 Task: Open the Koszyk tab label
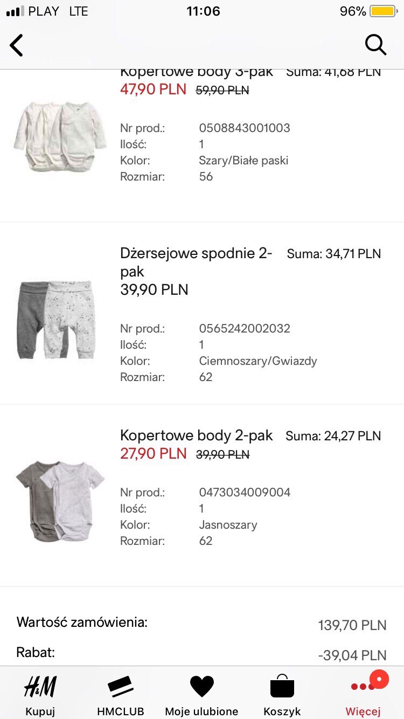(x=282, y=711)
